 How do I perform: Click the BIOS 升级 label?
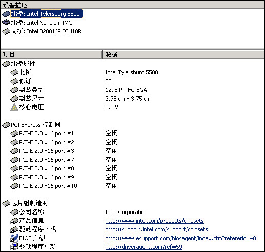32,238
